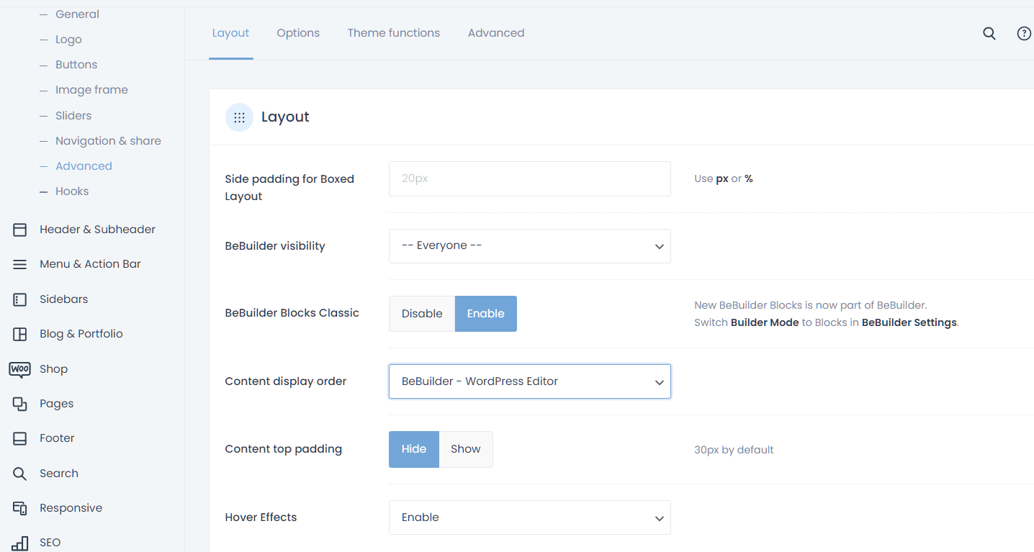Enable BeBuilder Blocks Classic
The image size is (1034, 552).
(486, 314)
